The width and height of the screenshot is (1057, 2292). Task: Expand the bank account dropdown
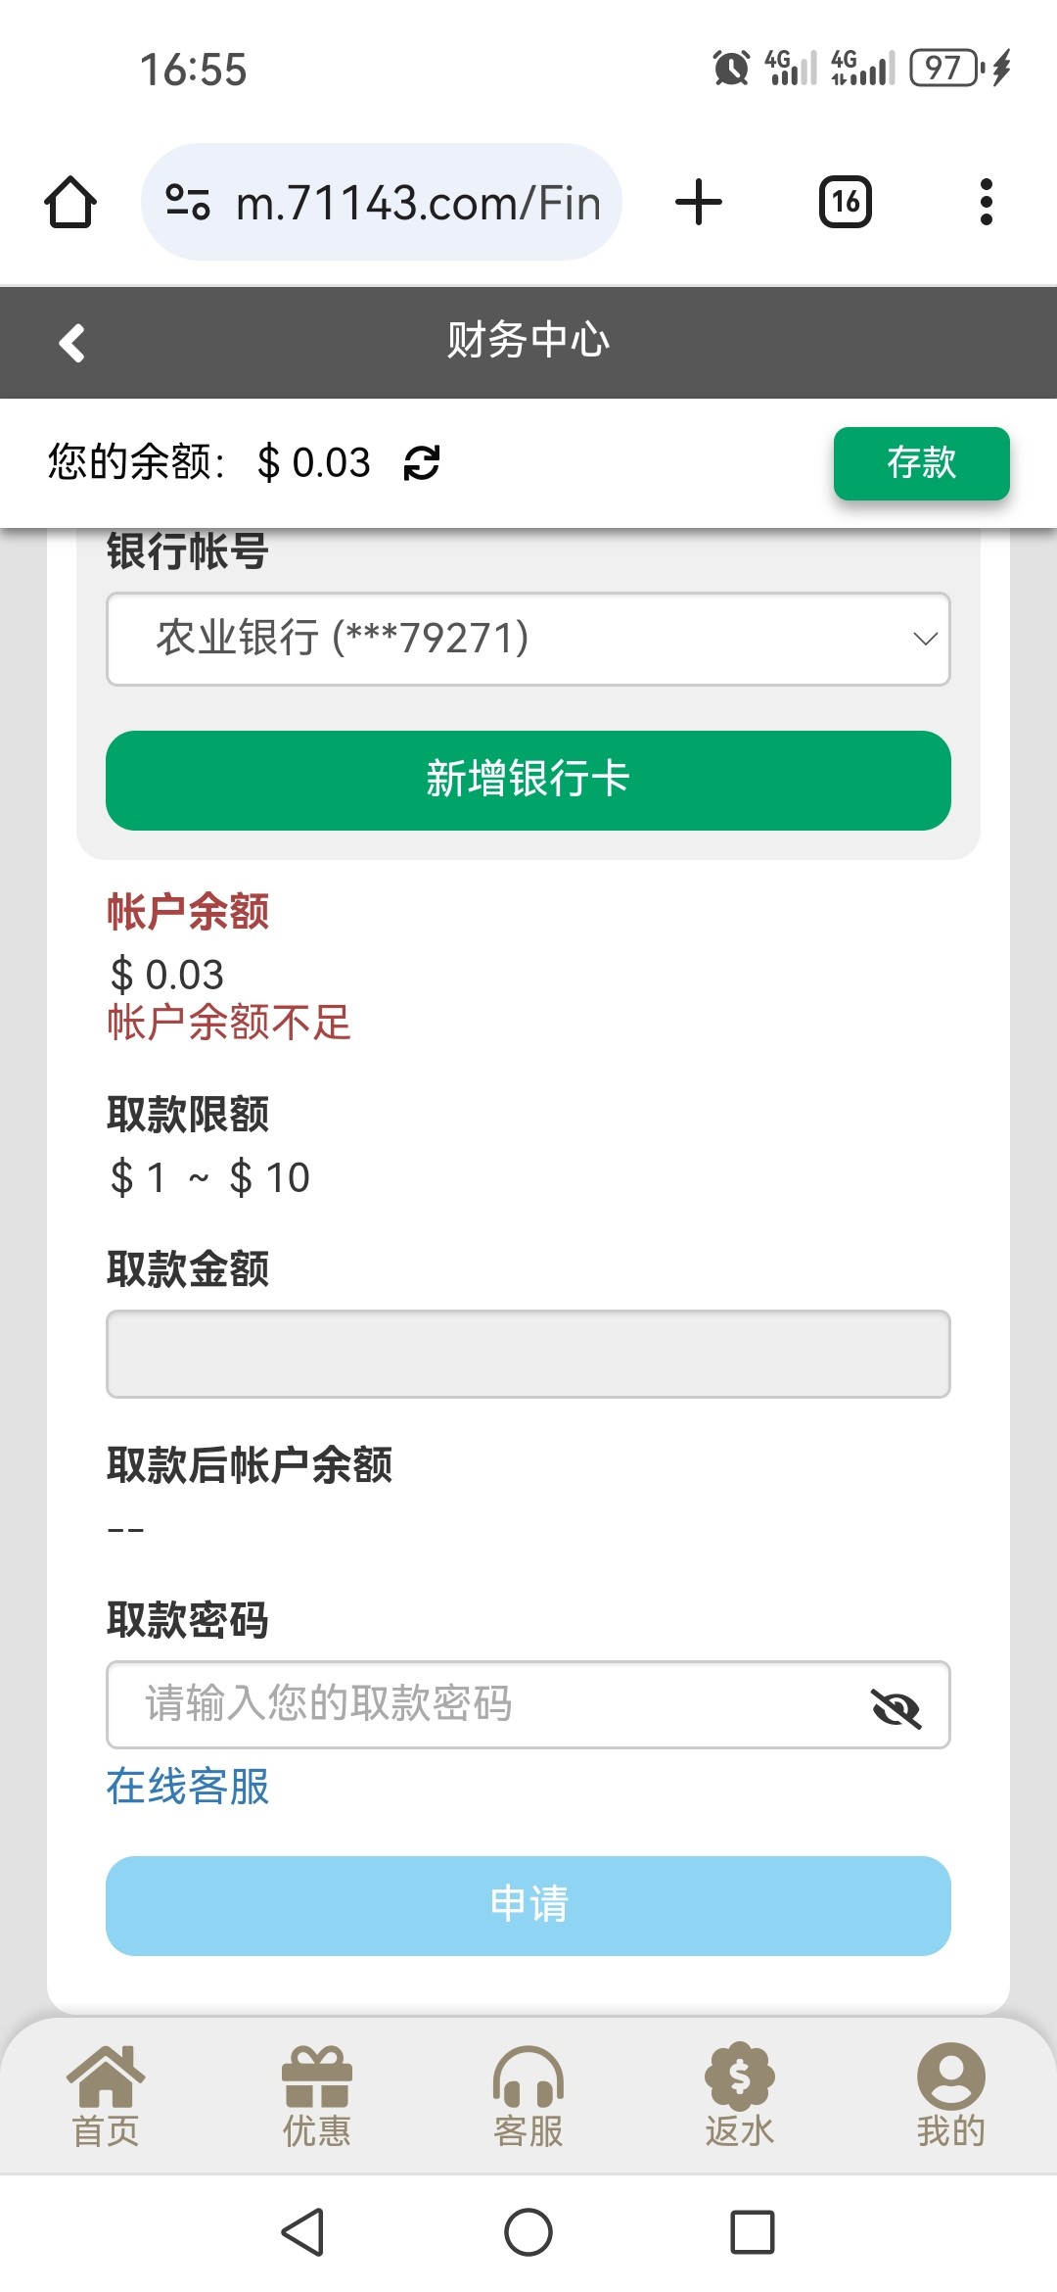tap(528, 639)
